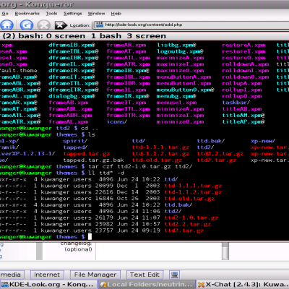Click the file name "dframeITR.xpm@"

tap(74, 90)
